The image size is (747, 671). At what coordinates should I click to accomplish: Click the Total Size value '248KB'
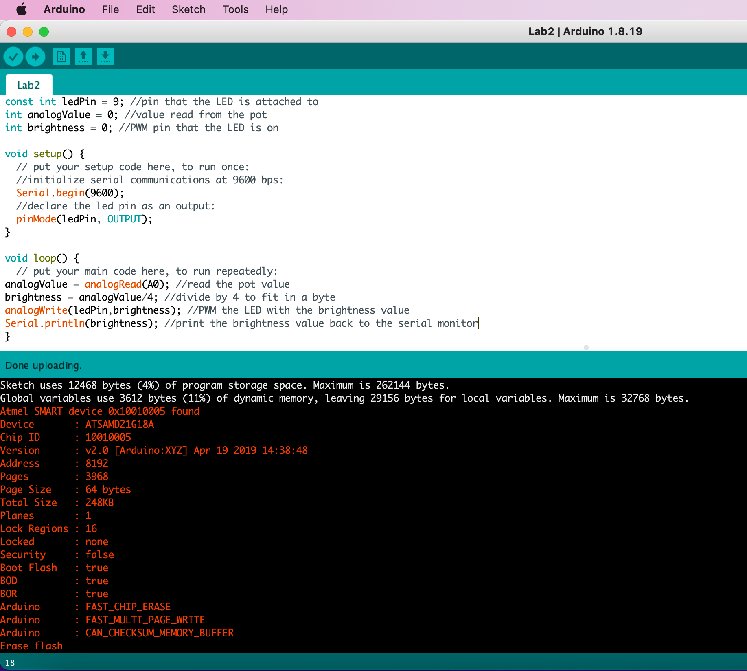click(x=100, y=502)
